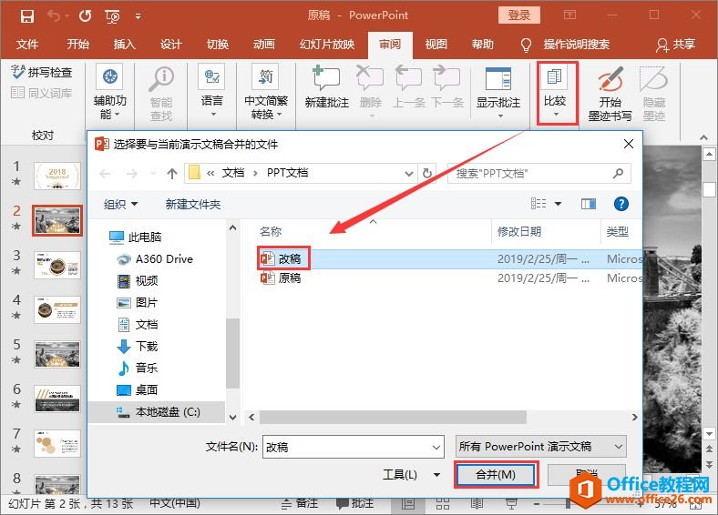Click the dialog Back navigation arrow
This screenshot has height=515, width=718.
[x=106, y=174]
